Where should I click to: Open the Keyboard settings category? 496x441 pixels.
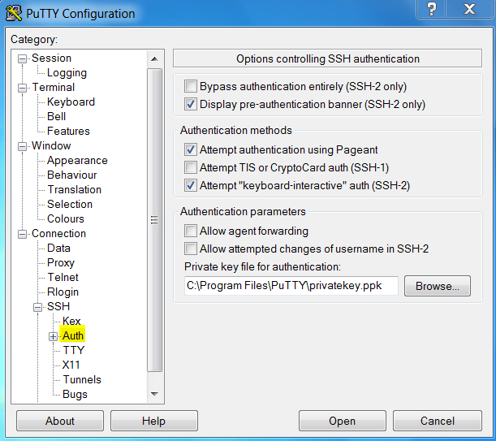pos(71,102)
